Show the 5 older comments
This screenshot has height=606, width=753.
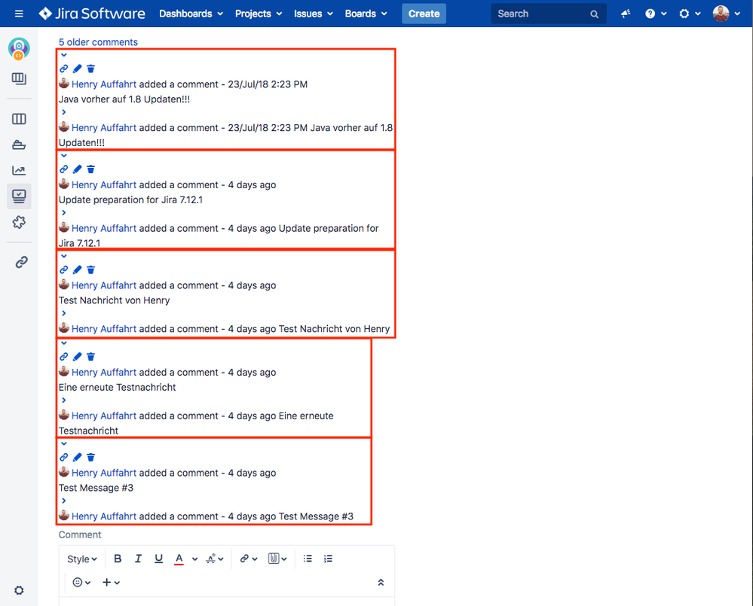pyautogui.click(x=97, y=42)
